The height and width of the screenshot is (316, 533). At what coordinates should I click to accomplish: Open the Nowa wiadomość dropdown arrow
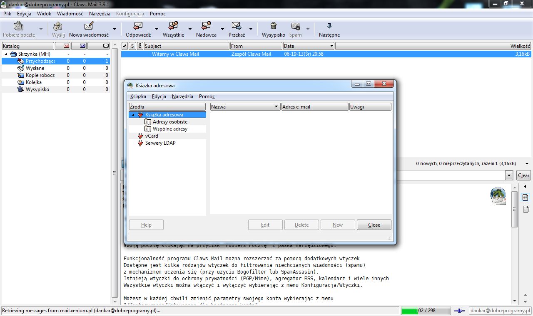coord(114,29)
